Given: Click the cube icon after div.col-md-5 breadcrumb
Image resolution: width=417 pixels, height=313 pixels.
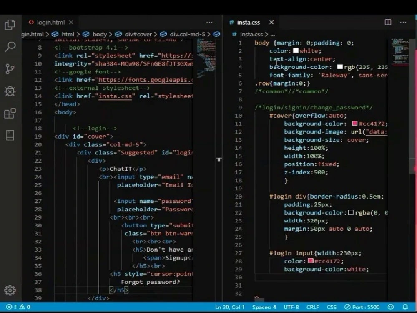Looking at the screenshot, I should pyautogui.click(x=217, y=34).
